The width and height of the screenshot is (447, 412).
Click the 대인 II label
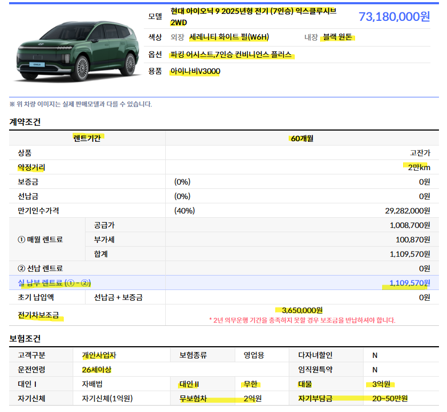189,384
